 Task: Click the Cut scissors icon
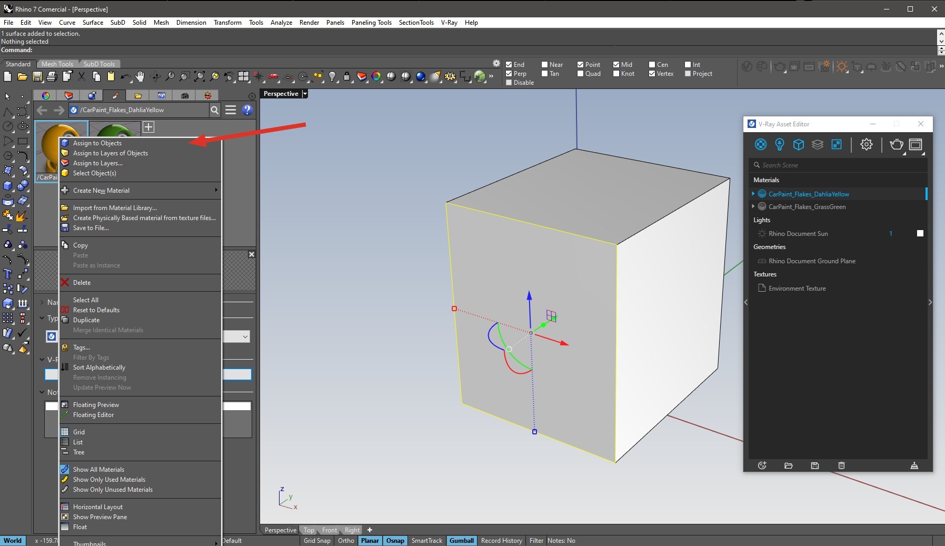[x=82, y=76]
